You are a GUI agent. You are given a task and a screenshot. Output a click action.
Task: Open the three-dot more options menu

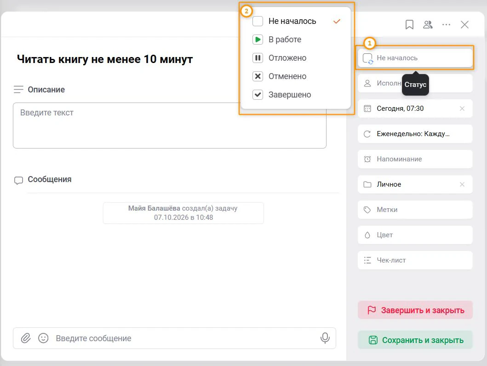click(446, 24)
